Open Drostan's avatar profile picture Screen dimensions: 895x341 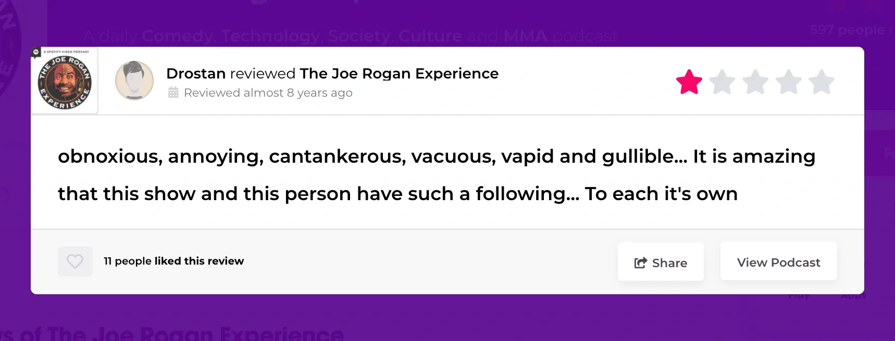click(x=134, y=81)
